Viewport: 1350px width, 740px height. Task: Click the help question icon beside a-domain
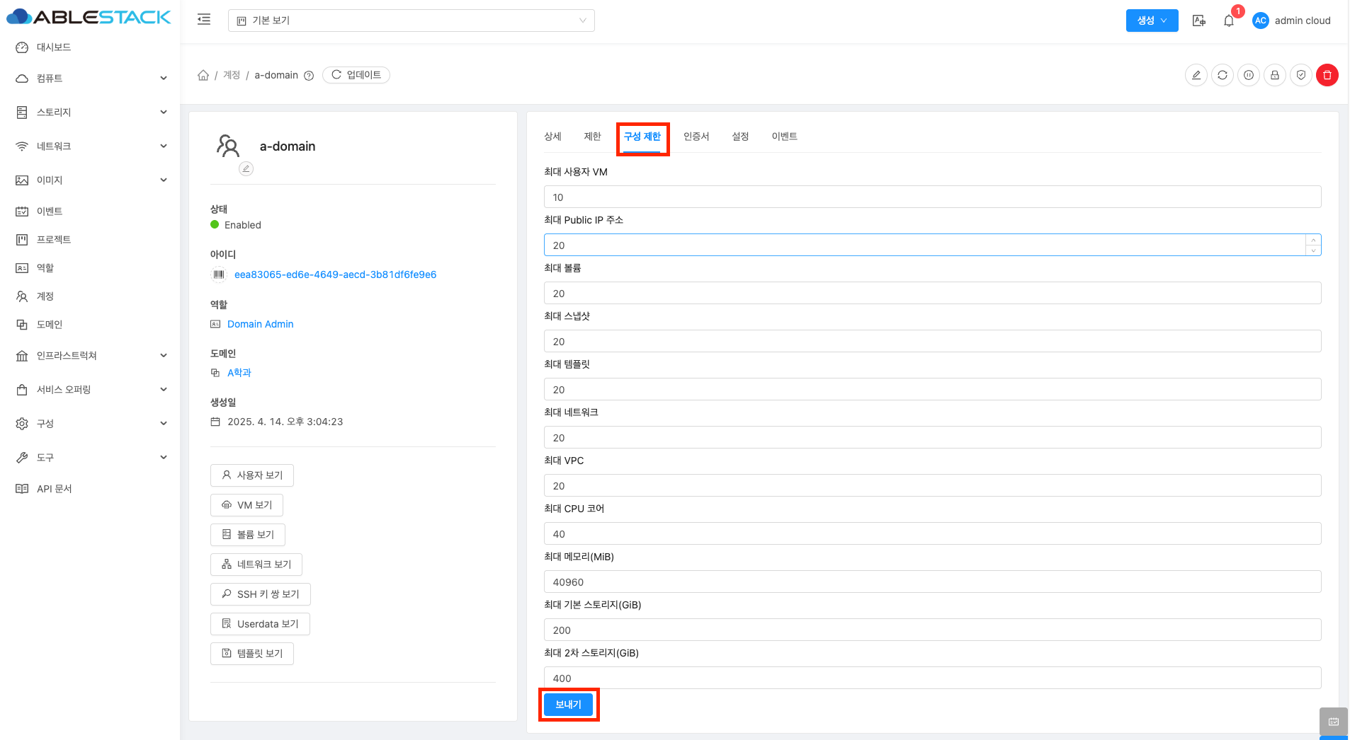point(309,76)
